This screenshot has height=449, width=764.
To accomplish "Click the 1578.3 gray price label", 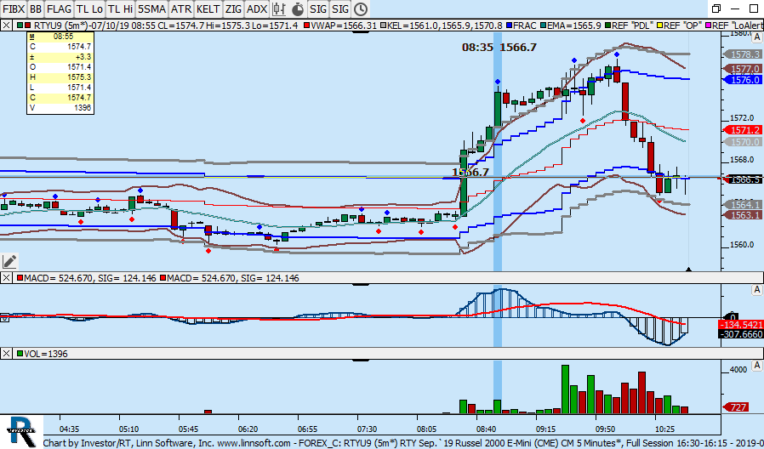I will click(x=743, y=54).
